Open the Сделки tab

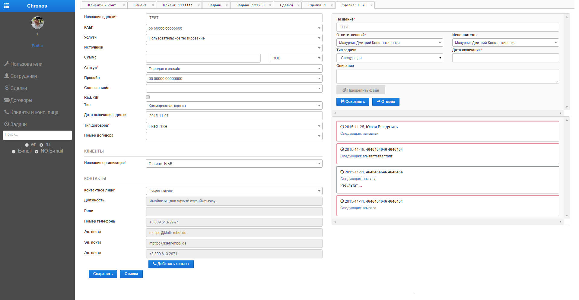click(x=286, y=5)
